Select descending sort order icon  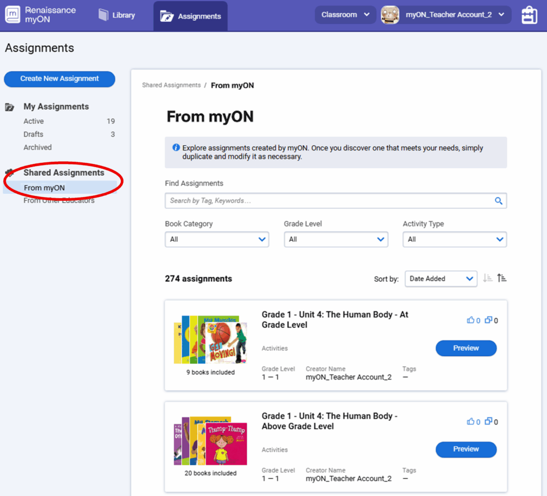(x=487, y=278)
